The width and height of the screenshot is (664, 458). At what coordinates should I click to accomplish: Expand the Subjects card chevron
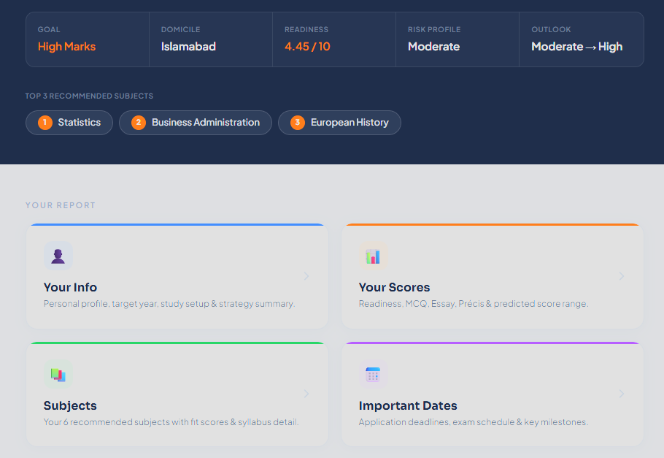pyautogui.click(x=306, y=394)
